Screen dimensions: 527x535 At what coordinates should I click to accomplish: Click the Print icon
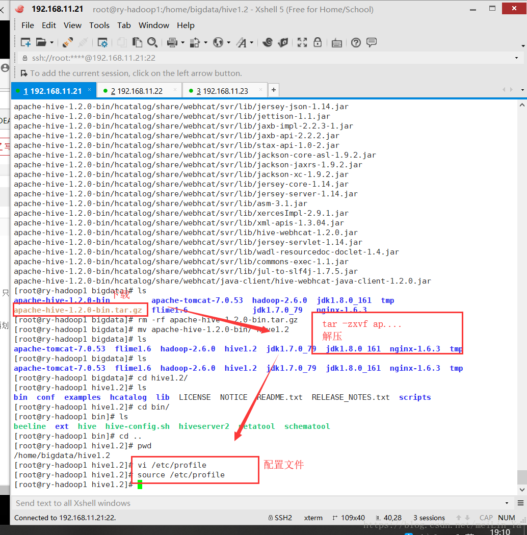(x=172, y=43)
